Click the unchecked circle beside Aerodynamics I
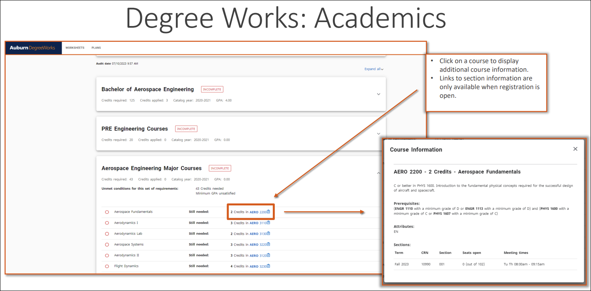Image resolution: width=591 pixels, height=291 pixels. pos(107,223)
